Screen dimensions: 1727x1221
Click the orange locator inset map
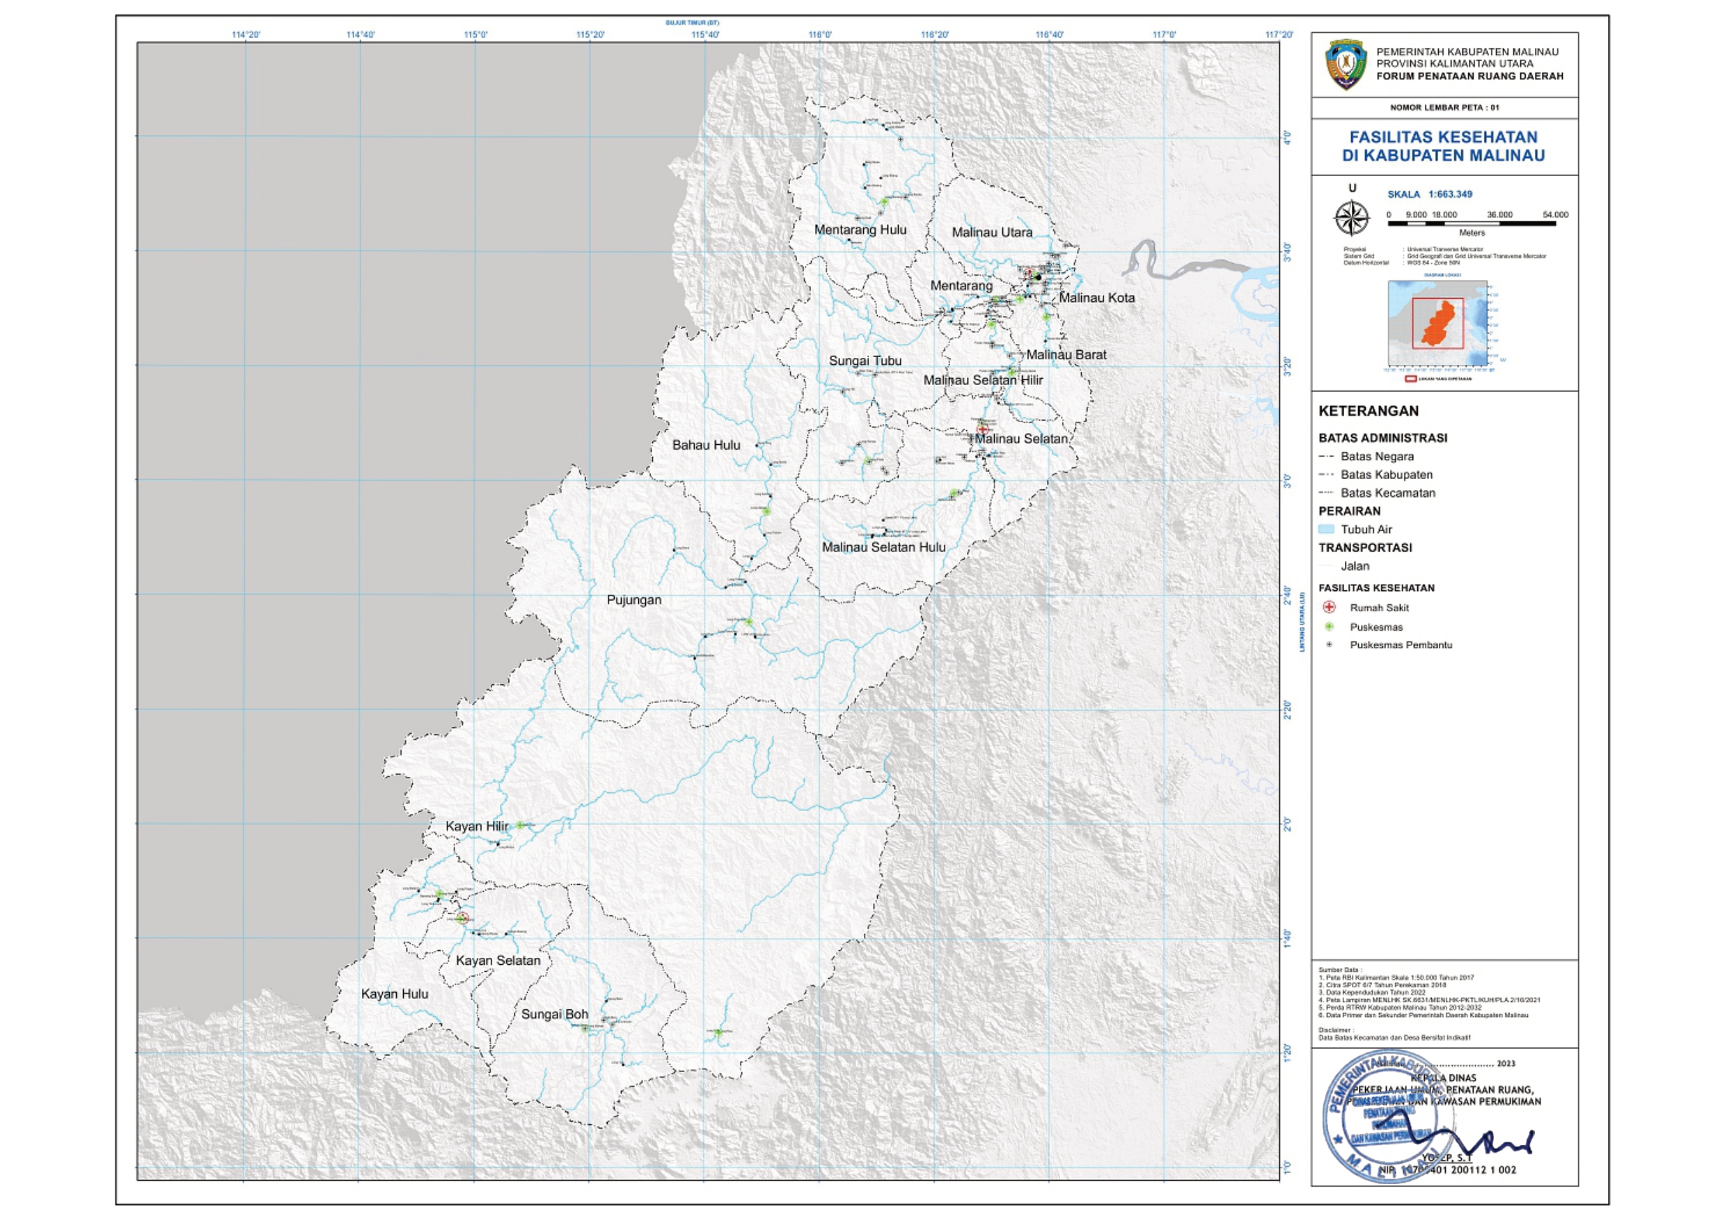pyautogui.click(x=1437, y=324)
